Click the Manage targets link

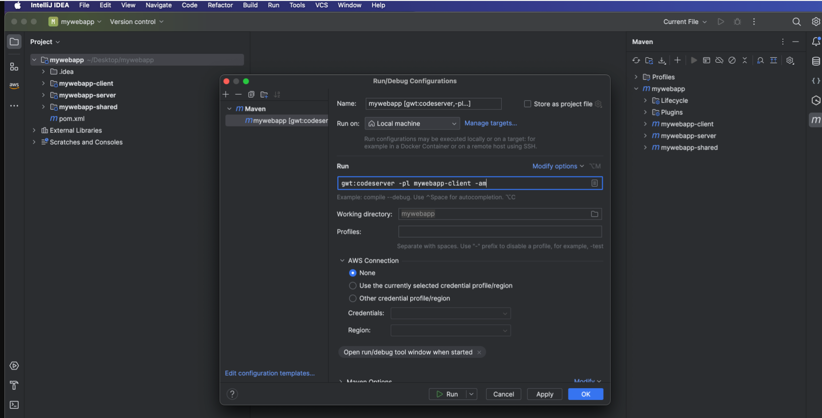pyautogui.click(x=491, y=123)
